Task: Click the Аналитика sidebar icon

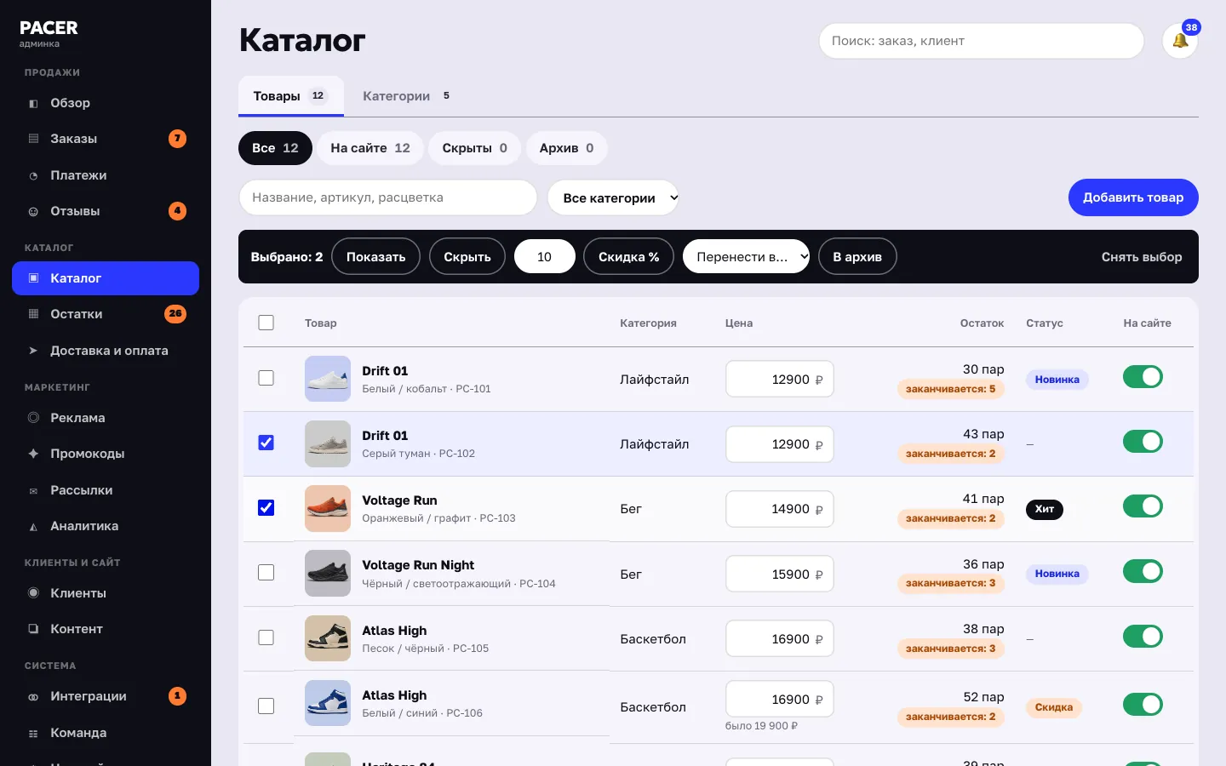Action: point(33,526)
